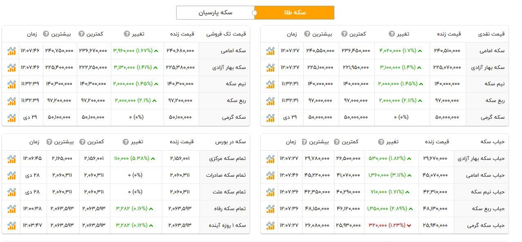
Task: Click the حباب سکه گرمی label
Action: click(486, 226)
